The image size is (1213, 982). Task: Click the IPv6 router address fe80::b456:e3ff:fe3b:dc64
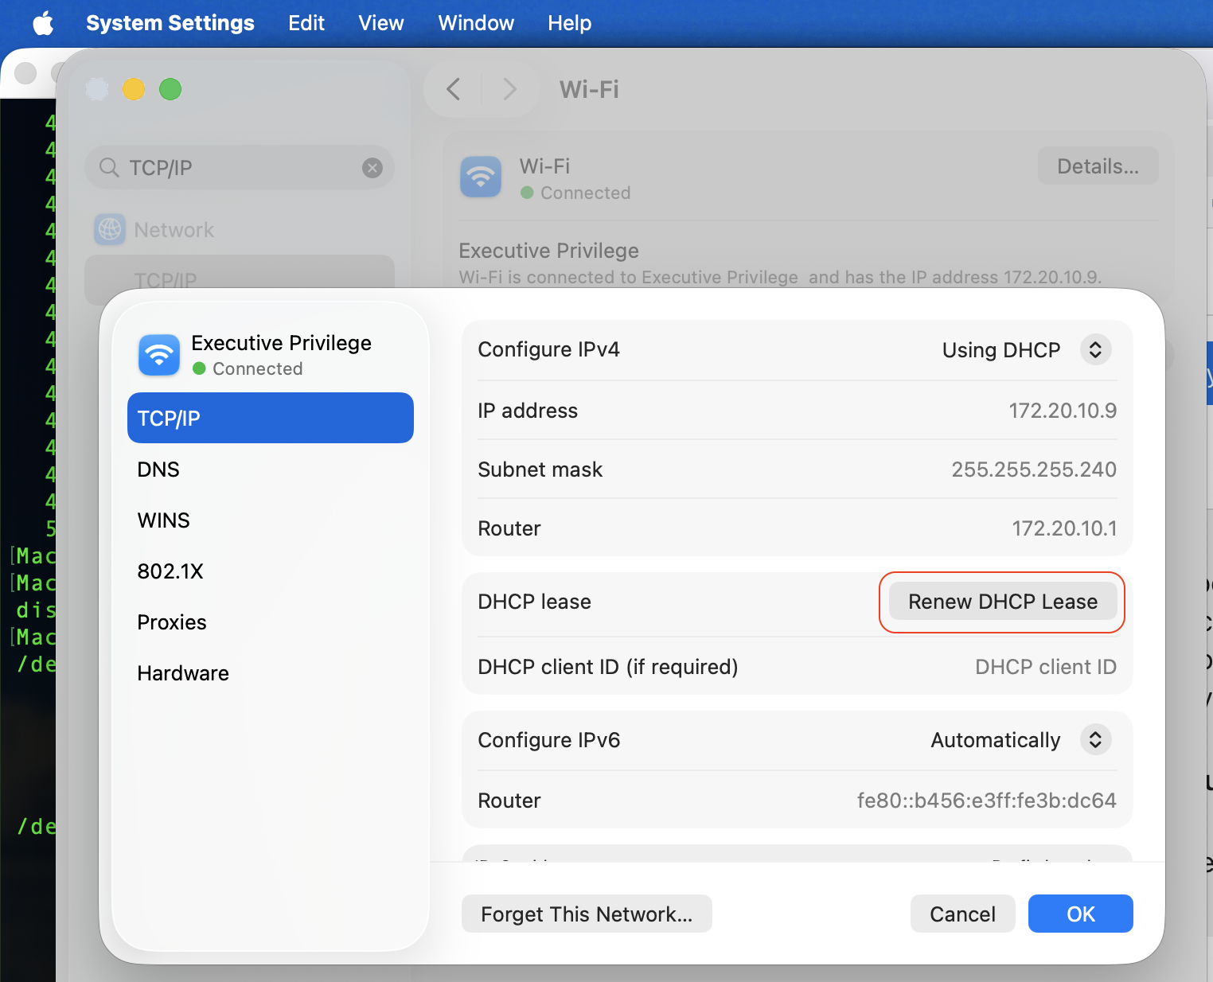(986, 801)
